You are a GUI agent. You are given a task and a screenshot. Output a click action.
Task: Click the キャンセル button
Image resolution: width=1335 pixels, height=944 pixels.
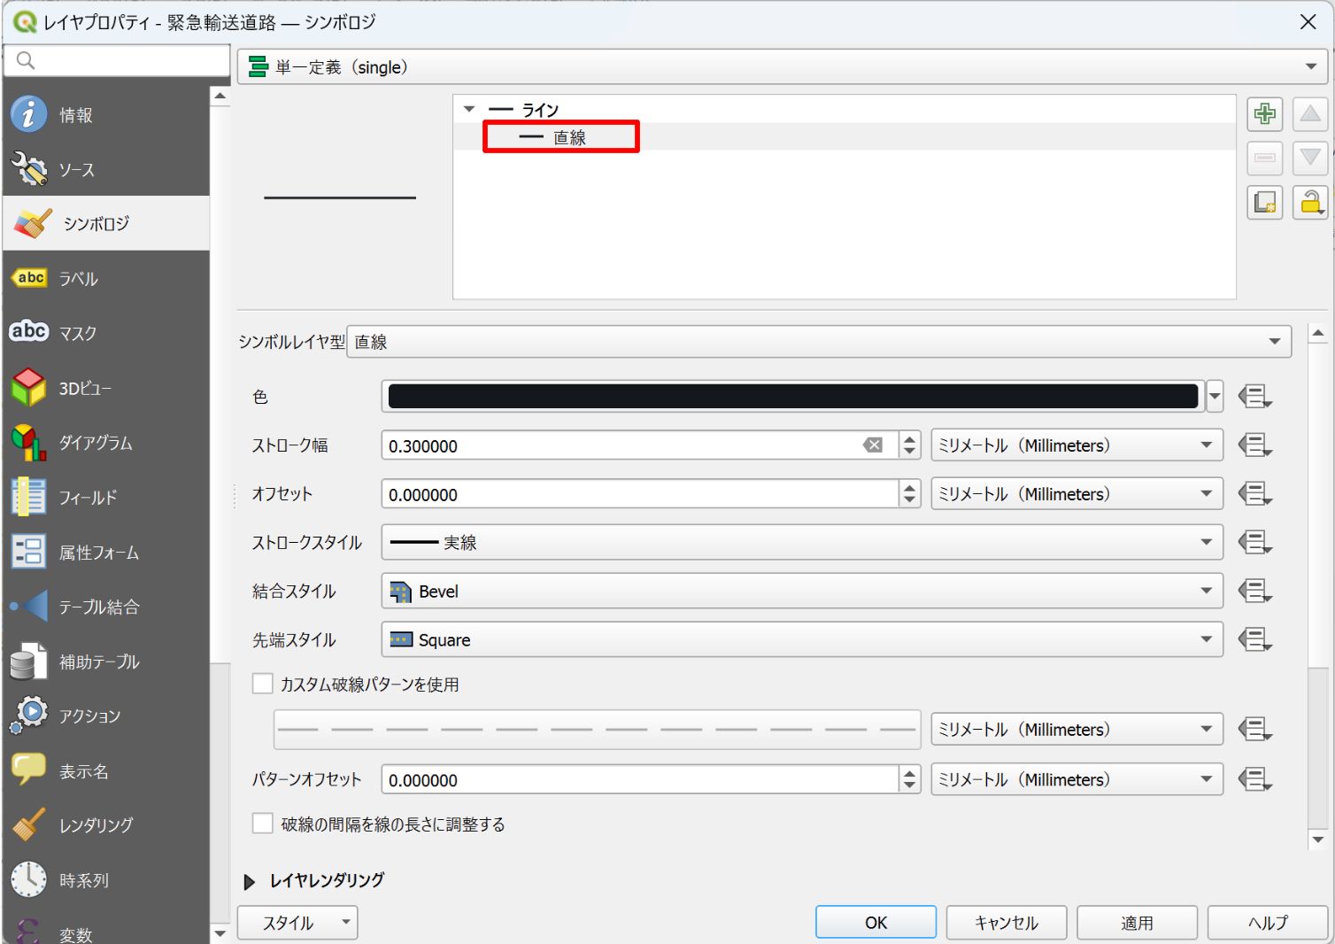pyautogui.click(x=1007, y=923)
